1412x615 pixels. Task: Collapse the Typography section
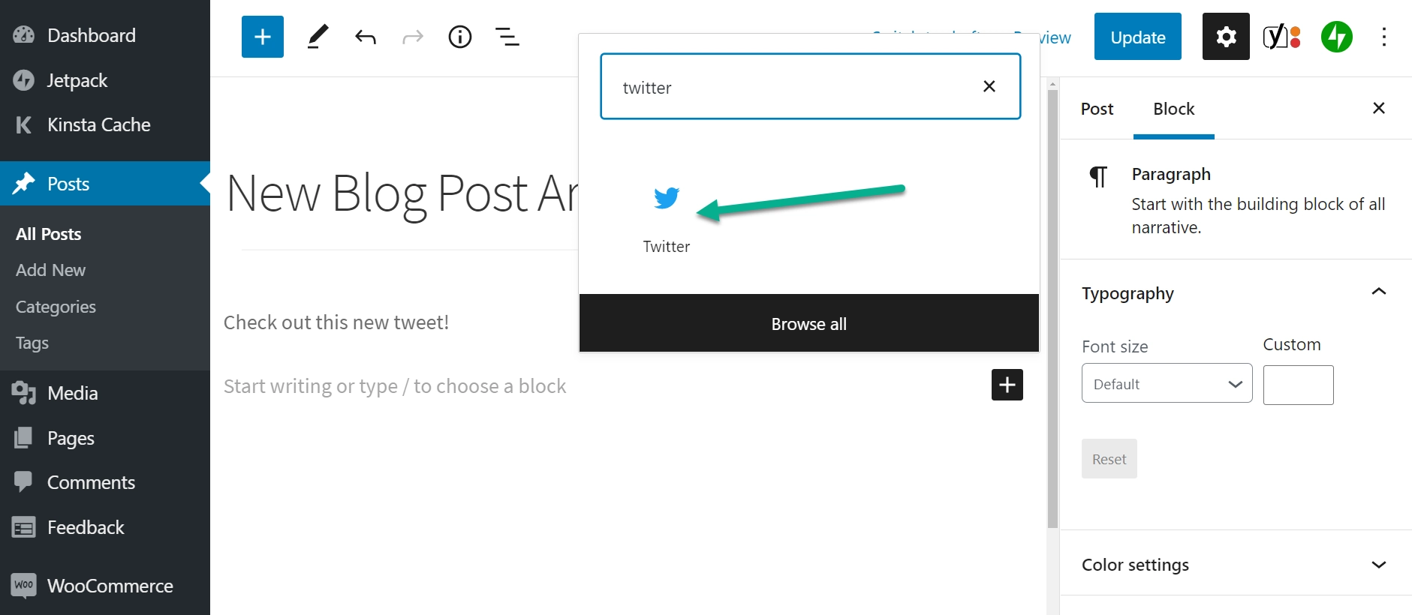[x=1379, y=292]
